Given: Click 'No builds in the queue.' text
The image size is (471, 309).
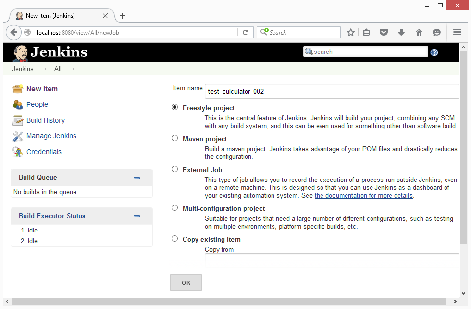Looking at the screenshot, I should 46,192.
